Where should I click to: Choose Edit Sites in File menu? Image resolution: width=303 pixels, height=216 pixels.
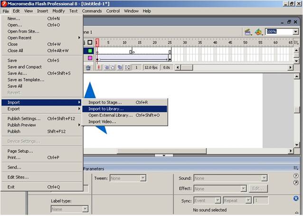(x=43, y=177)
